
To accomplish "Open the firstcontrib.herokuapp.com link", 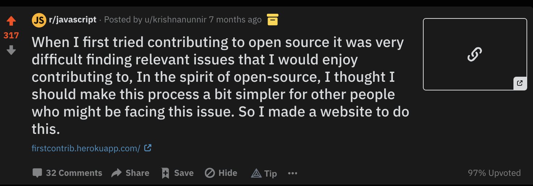I will [86, 148].
